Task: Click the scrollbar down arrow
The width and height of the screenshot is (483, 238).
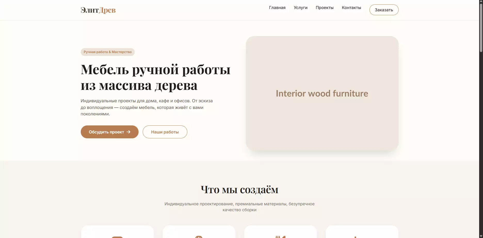Action: 481,236
